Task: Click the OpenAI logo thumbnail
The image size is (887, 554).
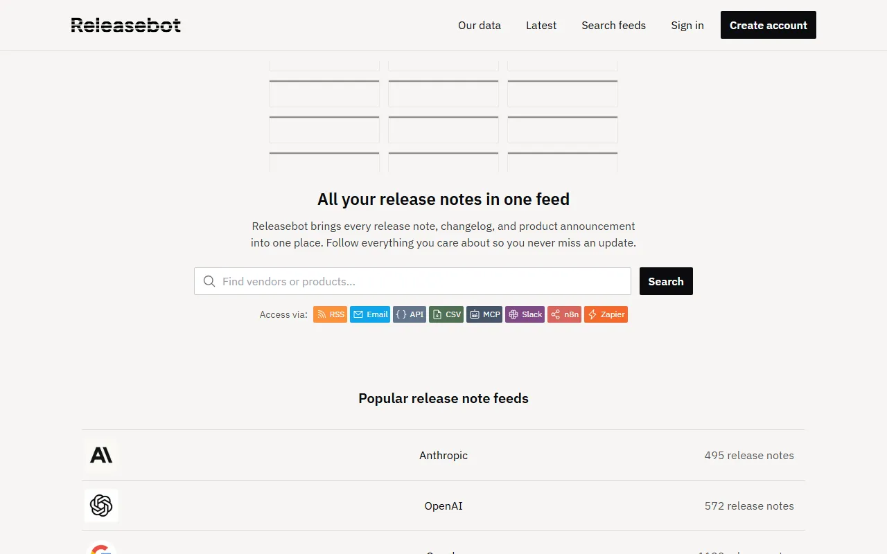Action: pyautogui.click(x=101, y=506)
